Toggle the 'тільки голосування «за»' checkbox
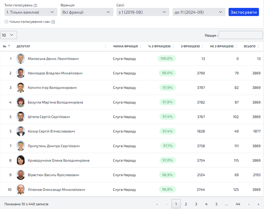The height and width of the screenshot is (209, 264). pos(6,22)
